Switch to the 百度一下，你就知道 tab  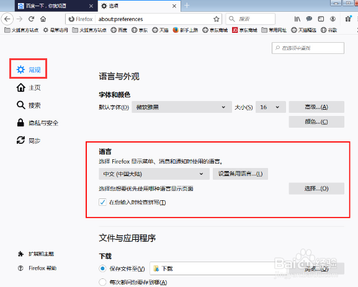pos(56,6)
